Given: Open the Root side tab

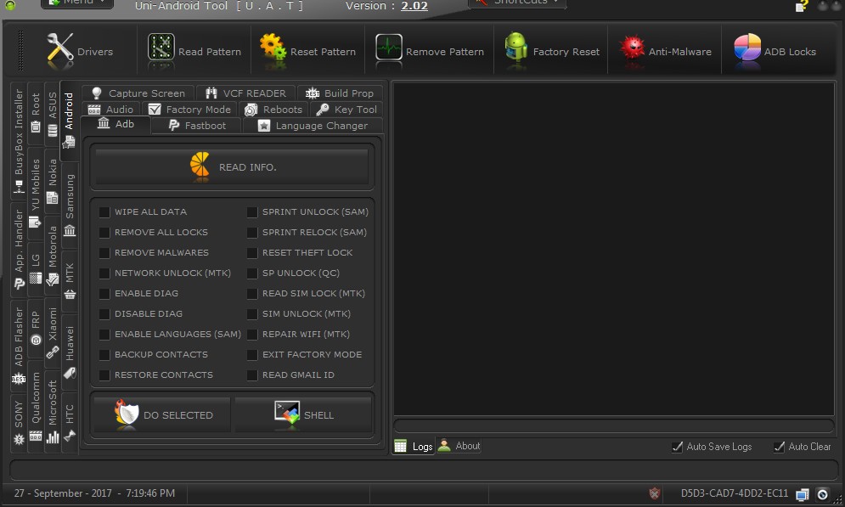Looking at the screenshot, I should [x=36, y=113].
